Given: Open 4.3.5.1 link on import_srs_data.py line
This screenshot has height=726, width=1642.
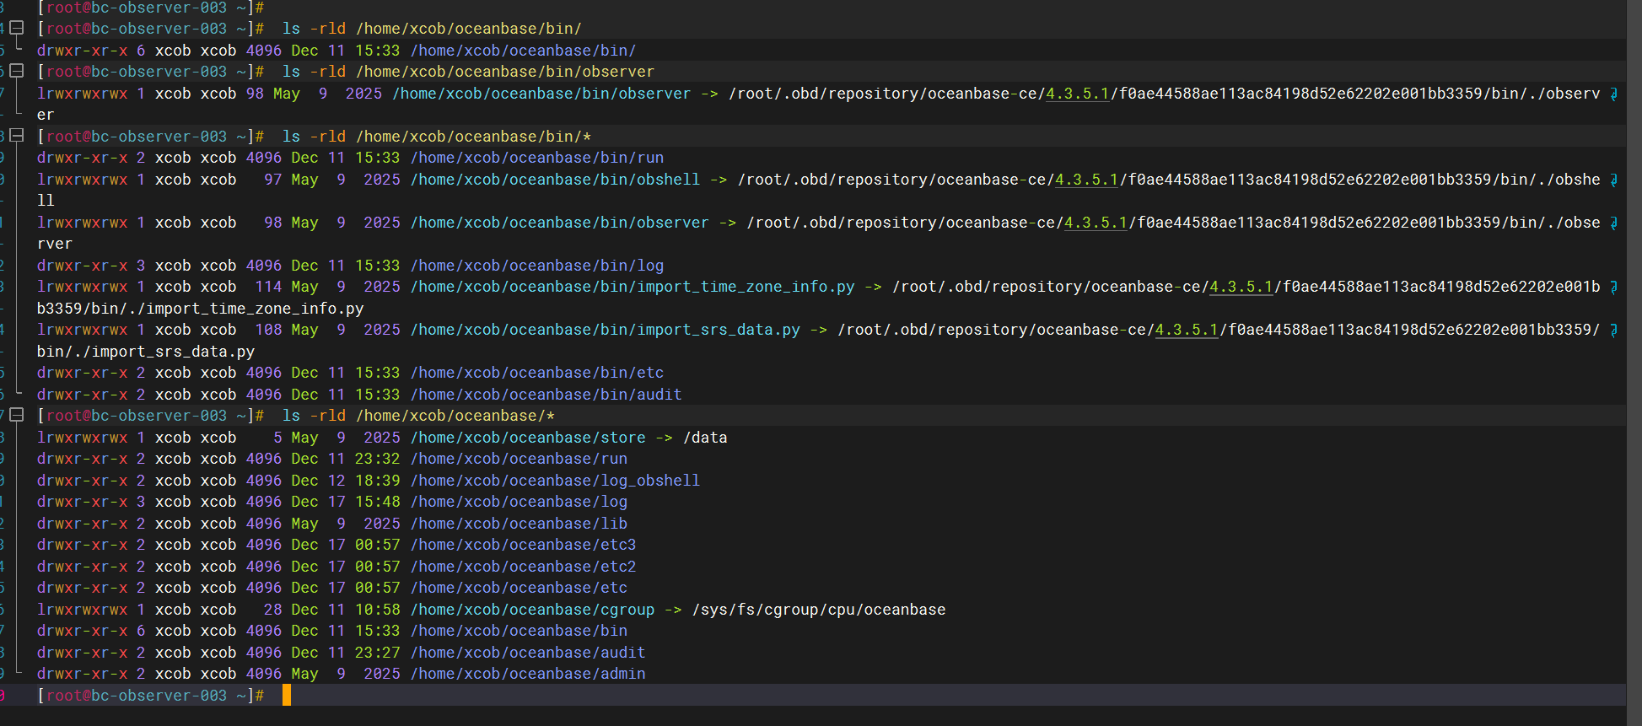Looking at the screenshot, I should [1186, 330].
